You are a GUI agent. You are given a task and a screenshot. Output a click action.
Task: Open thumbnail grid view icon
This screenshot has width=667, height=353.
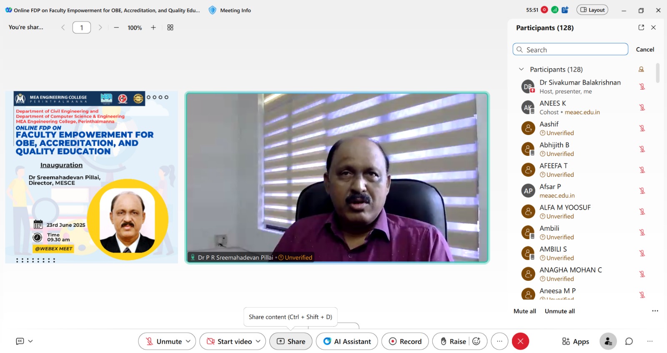[170, 28]
